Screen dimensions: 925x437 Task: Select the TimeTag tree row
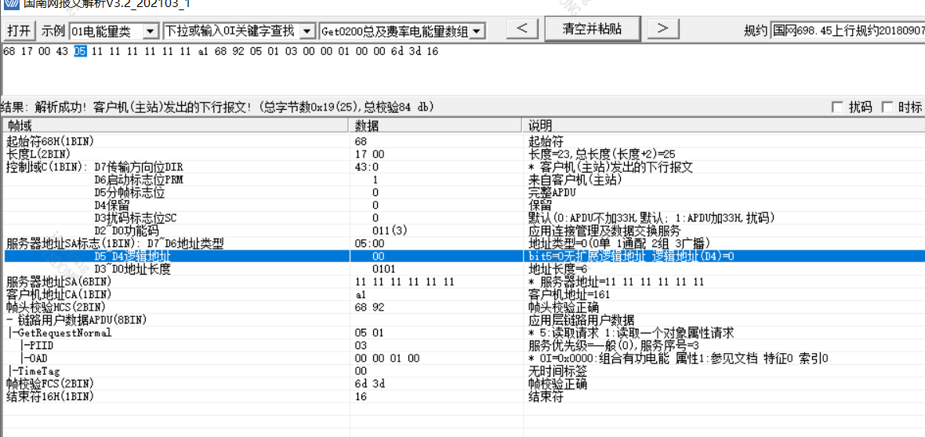coord(462,371)
